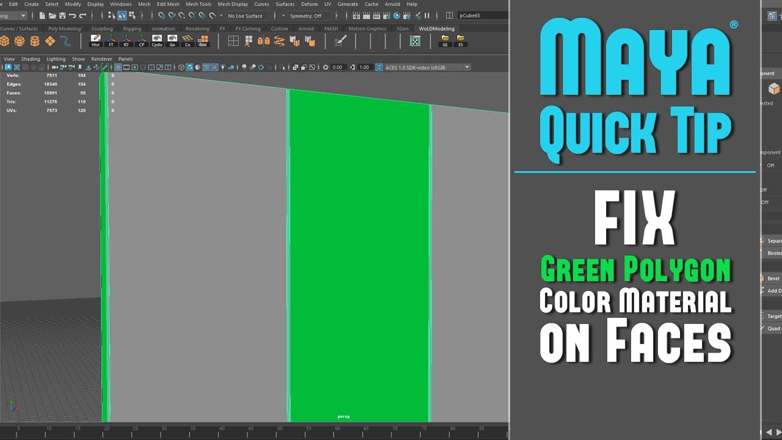The image size is (782, 440).
Task: Switch to the WoLDModeling shelf tab
Action: 437,29
